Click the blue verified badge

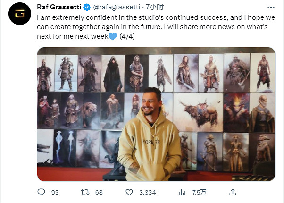[x=87, y=8]
